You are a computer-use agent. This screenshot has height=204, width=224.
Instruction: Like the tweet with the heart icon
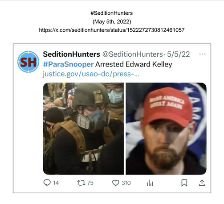116,183
